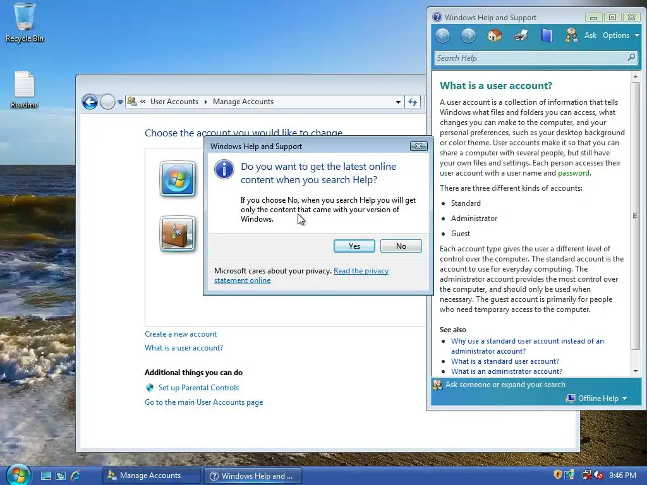The height and width of the screenshot is (485, 647).
Task: Click the Help scrollbar down arrow
Action: (636, 371)
